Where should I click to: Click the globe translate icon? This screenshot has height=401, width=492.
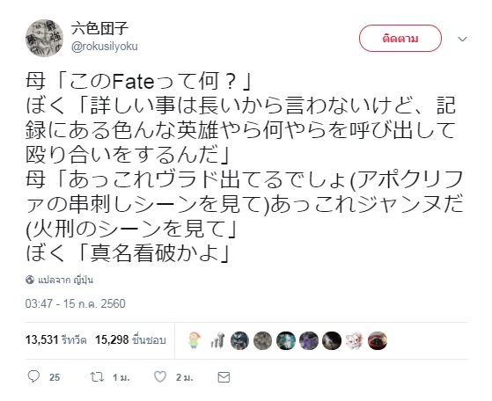coord(30,280)
